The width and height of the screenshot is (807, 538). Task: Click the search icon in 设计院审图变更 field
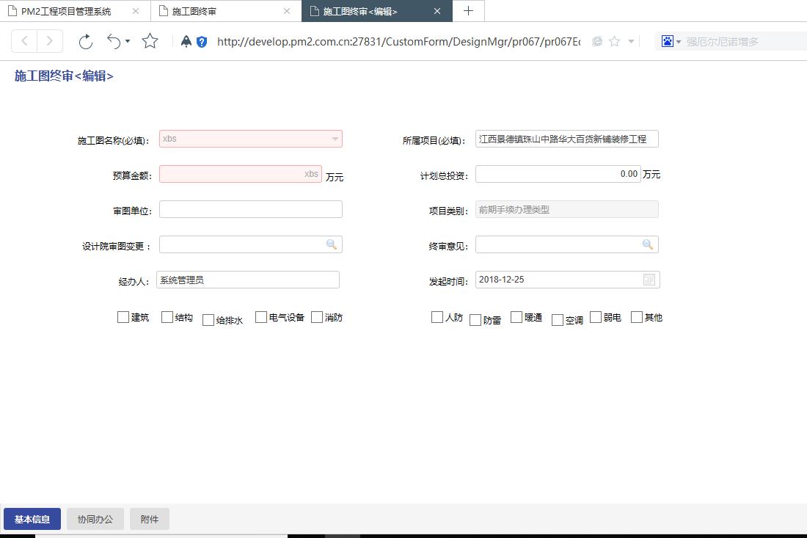pos(332,244)
